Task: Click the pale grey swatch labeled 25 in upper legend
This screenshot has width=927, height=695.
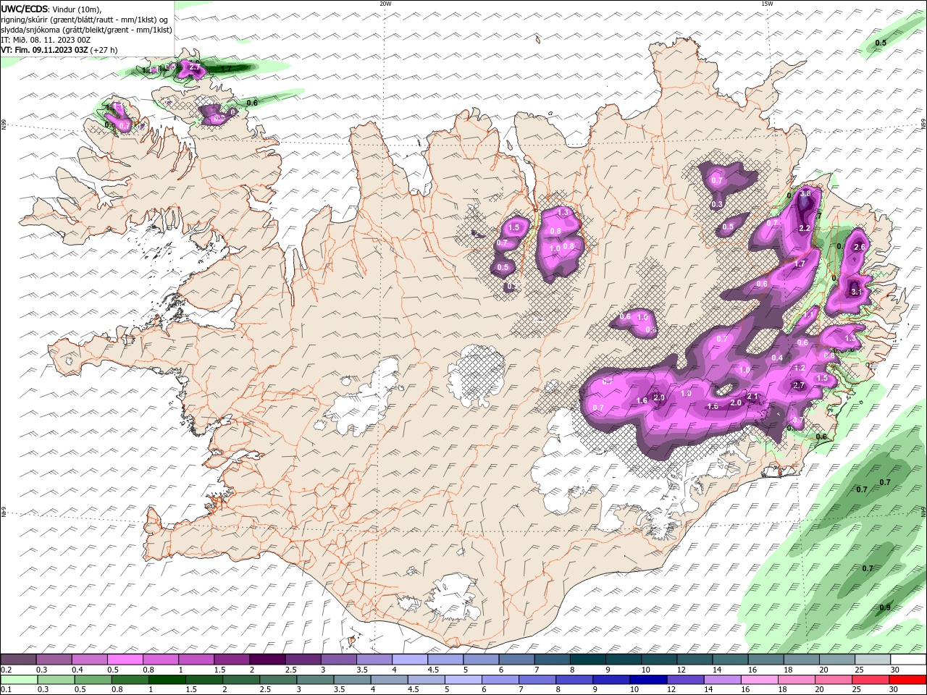Action: [x=872, y=660]
